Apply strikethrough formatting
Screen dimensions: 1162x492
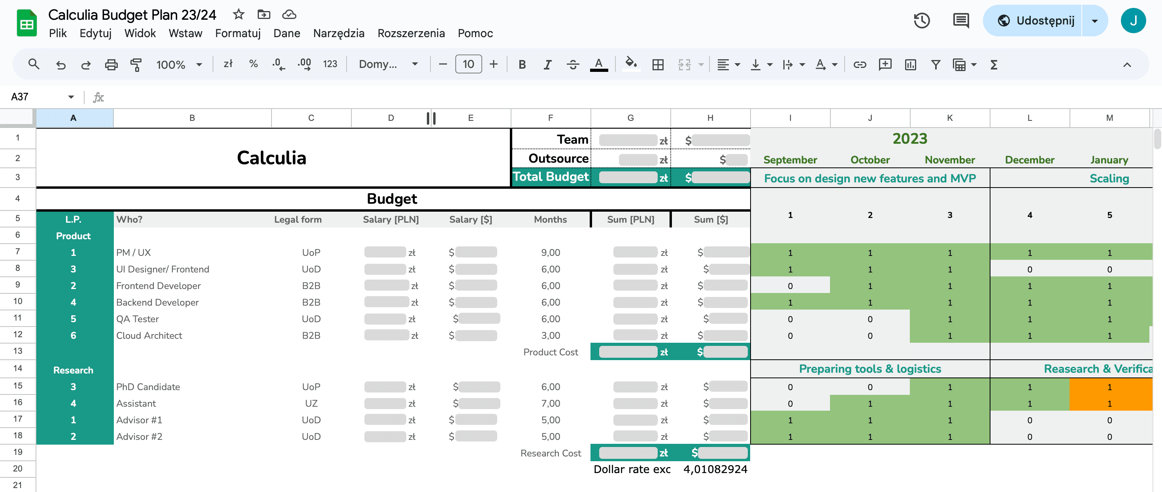tap(573, 64)
